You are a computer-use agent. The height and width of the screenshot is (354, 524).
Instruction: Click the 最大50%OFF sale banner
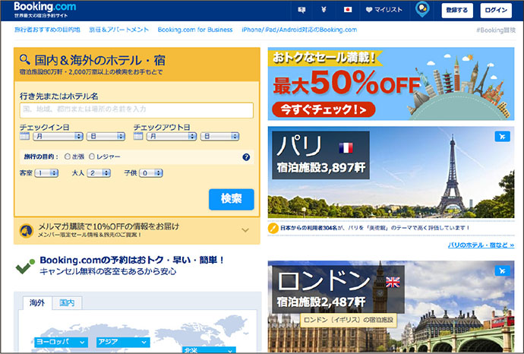point(391,84)
